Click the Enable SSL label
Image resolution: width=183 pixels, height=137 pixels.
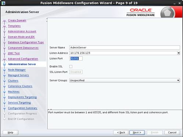click(56, 66)
